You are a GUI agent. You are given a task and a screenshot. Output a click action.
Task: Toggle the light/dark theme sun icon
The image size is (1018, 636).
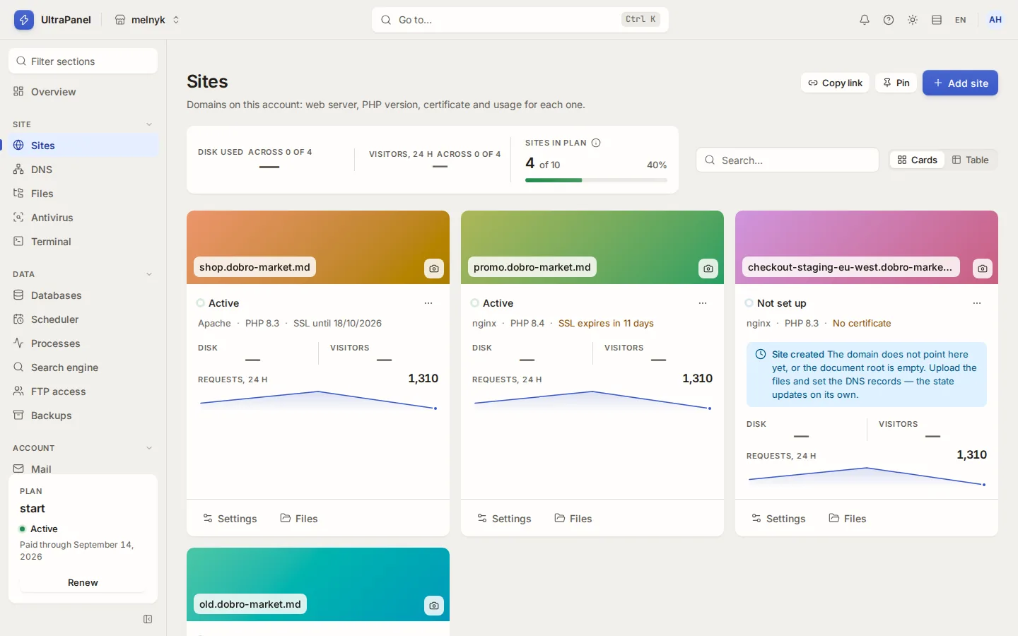click(x=913, y=20)
